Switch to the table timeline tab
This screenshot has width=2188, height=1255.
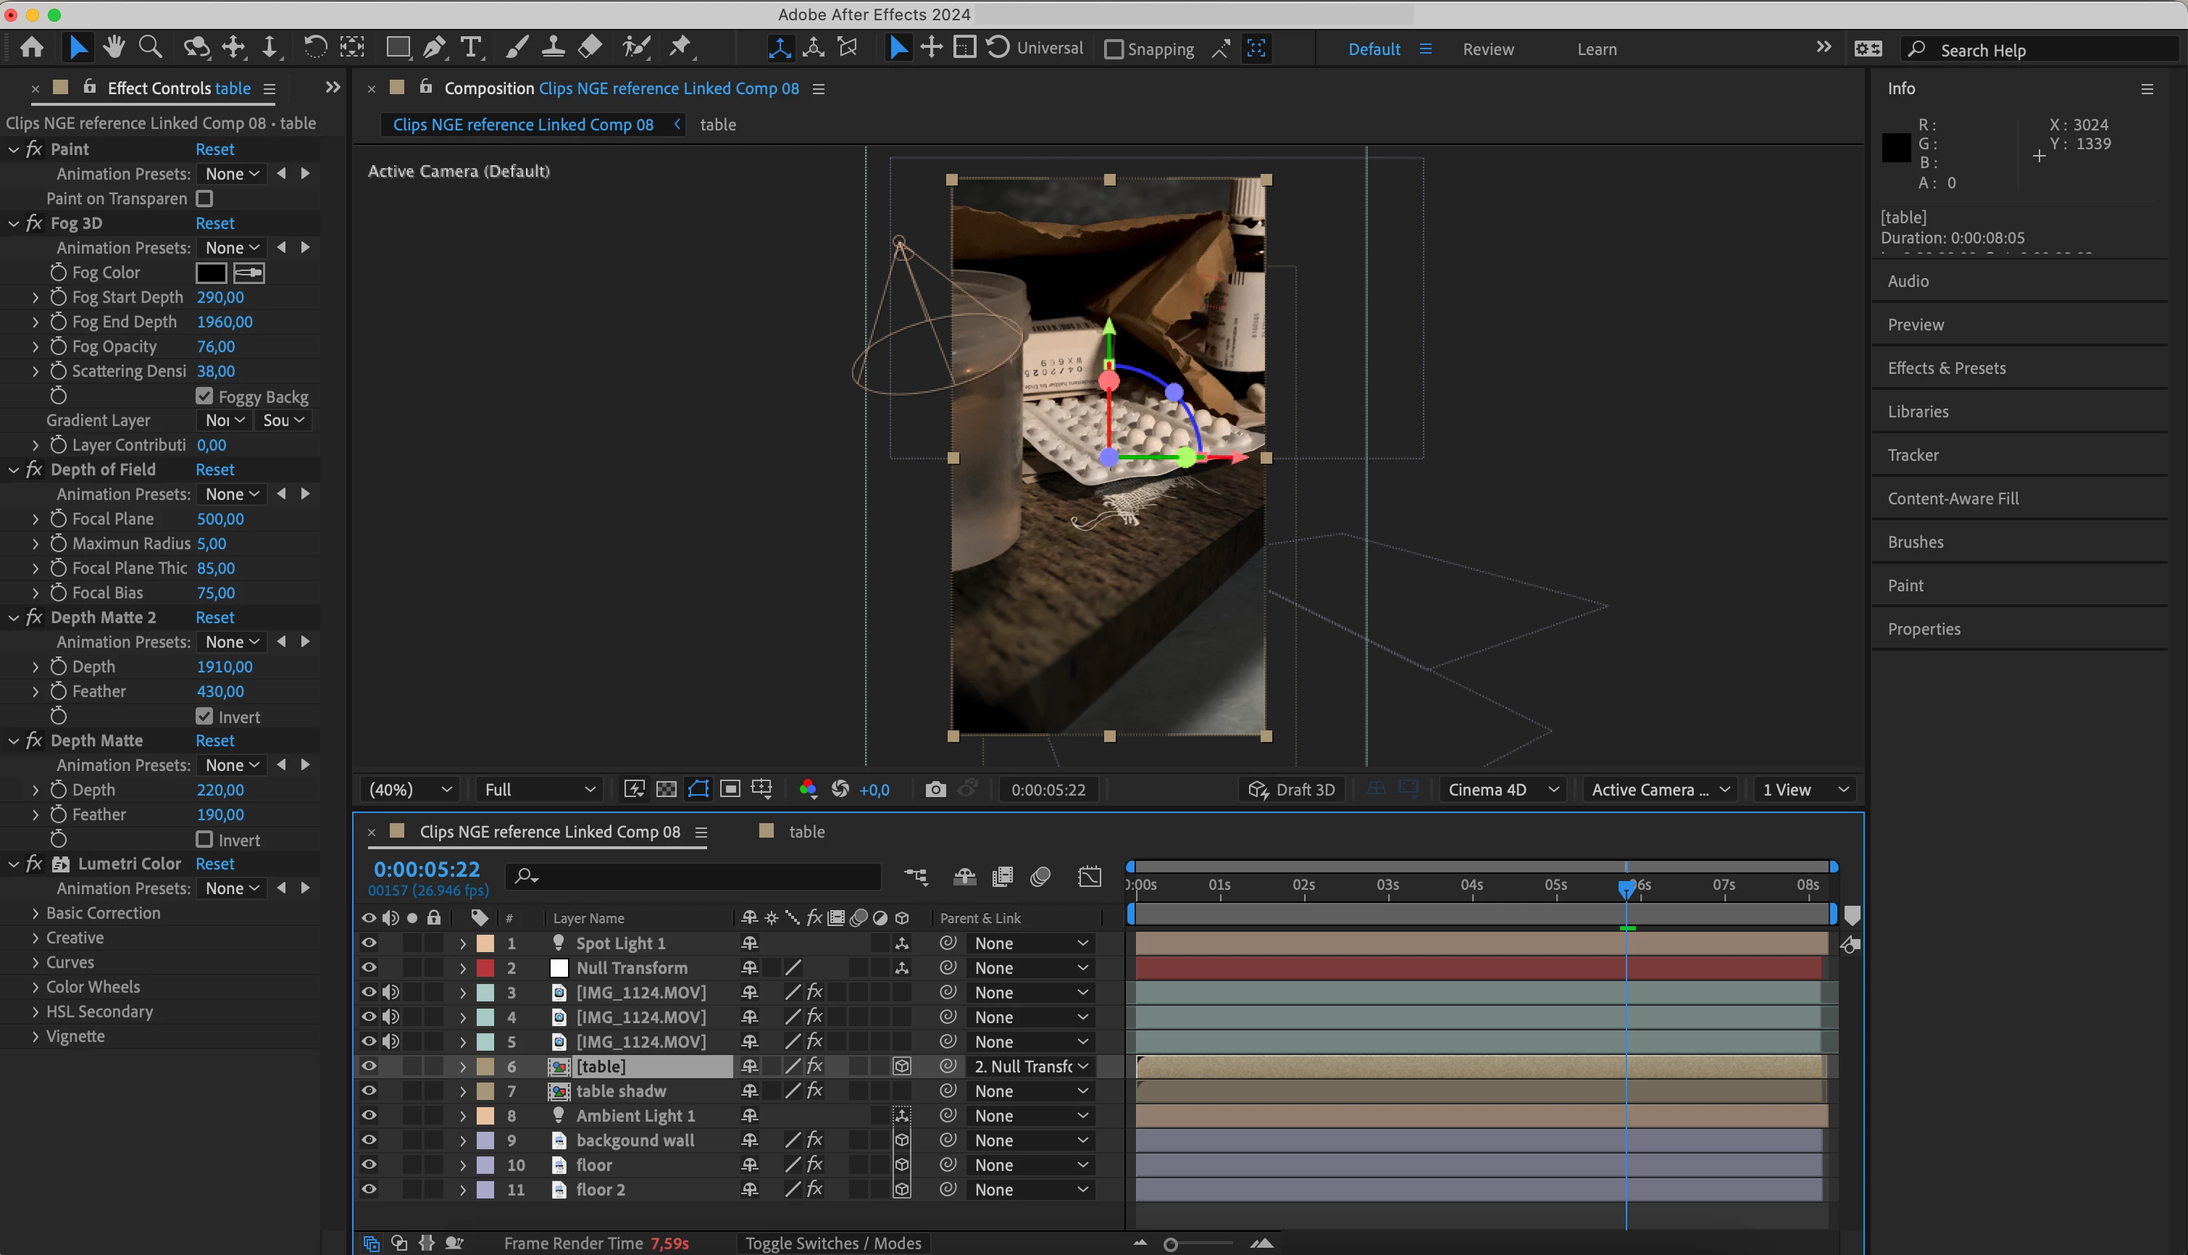(x=806, y=832)
